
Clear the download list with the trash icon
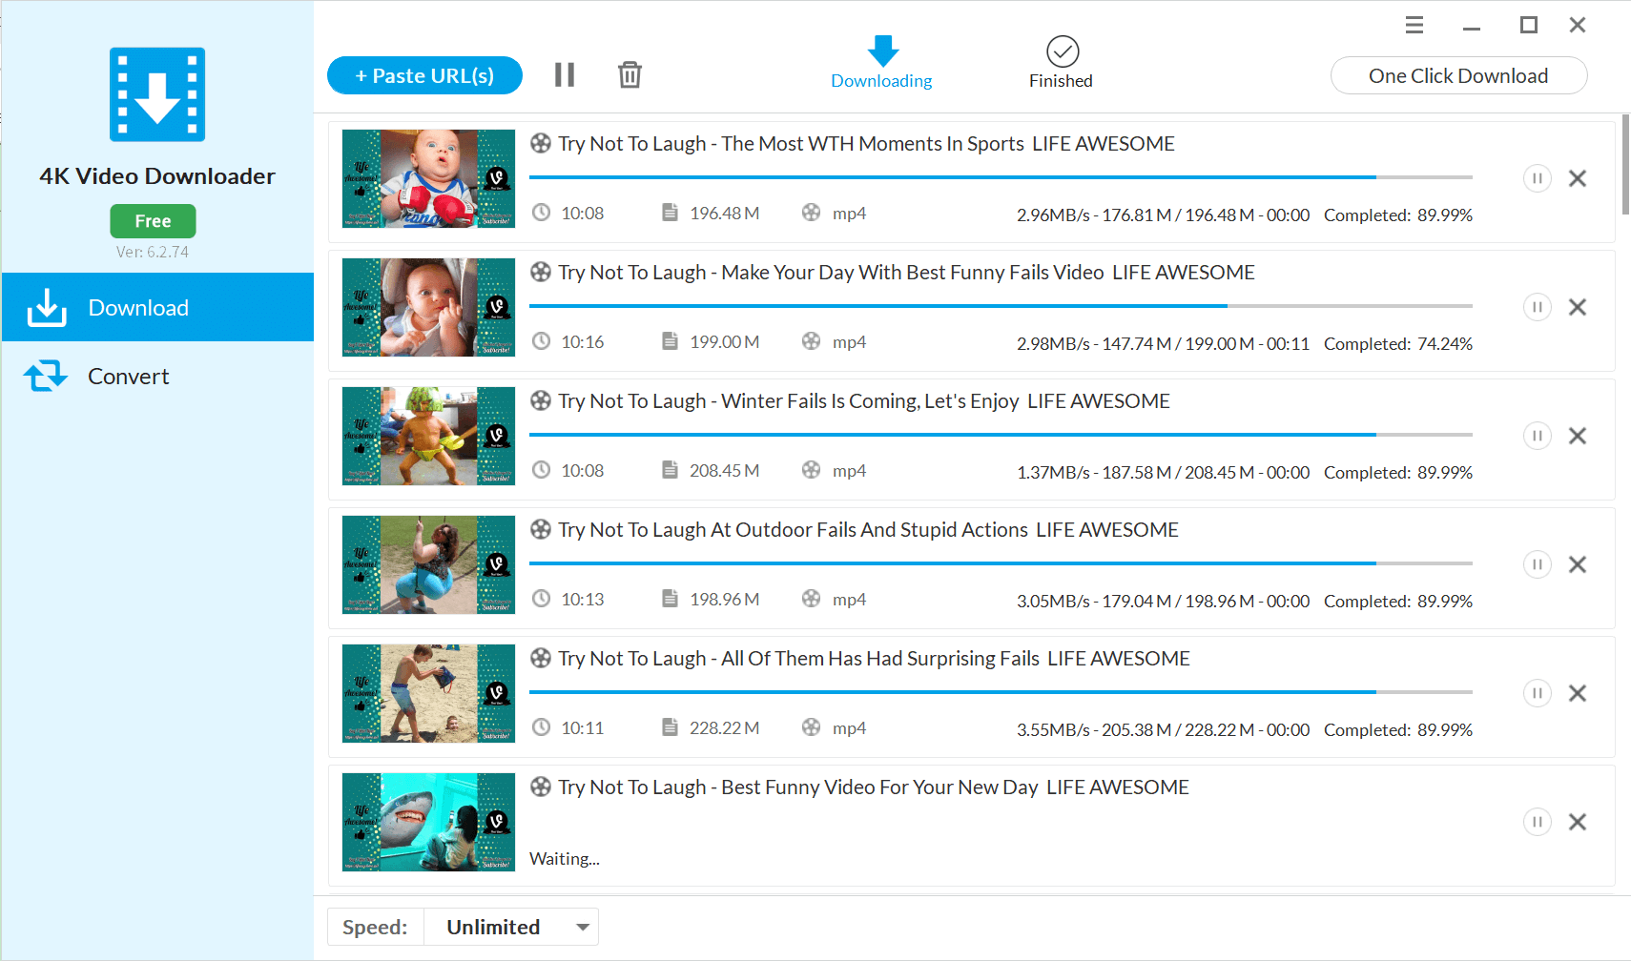629,74
